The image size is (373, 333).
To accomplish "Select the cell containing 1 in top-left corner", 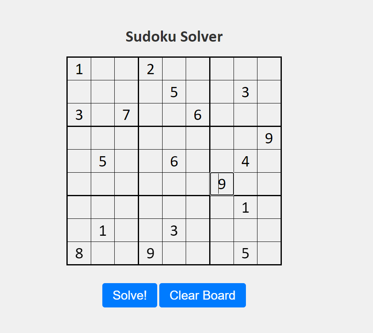I will click(79, 69).
